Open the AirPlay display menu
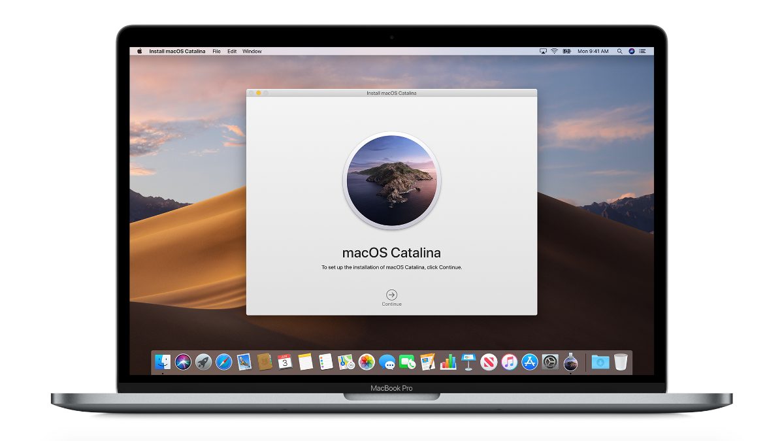Image resolution: width=784 pixels, height=441 pixels. tap(542, 51)
